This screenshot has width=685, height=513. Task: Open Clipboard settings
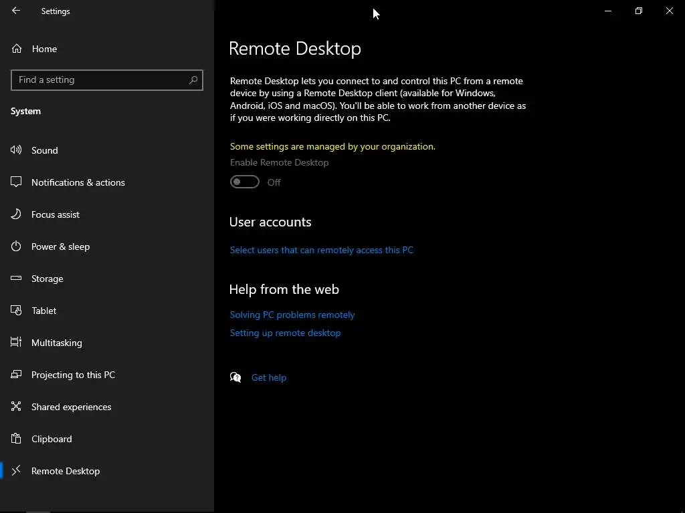[107, 439]
